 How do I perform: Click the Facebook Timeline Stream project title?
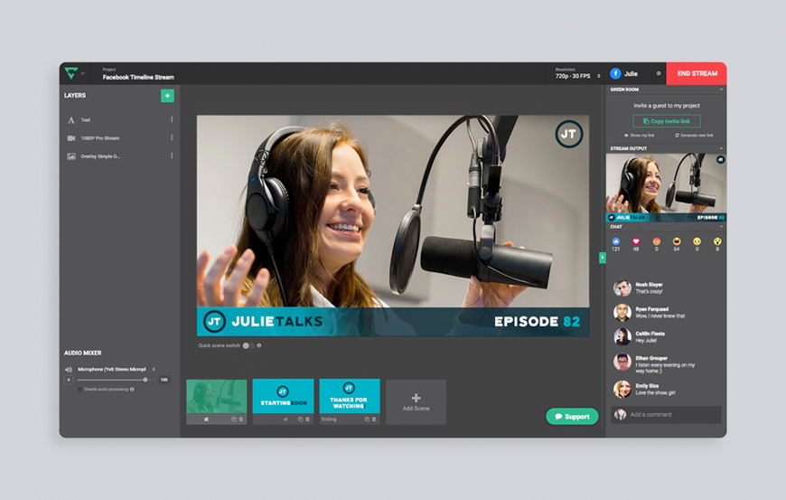click(x=138, y=77)
